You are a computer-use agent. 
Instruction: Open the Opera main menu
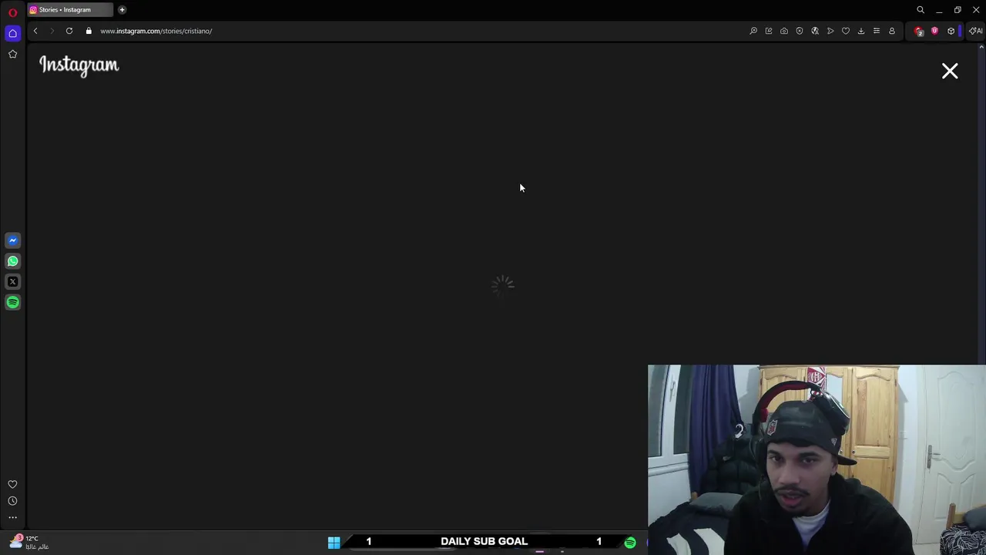[x=12, y=12]
